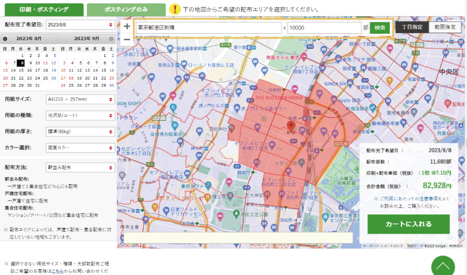Click the quantity field 10000
The height and width of the screenshot is (275, 467).
coord(325,27)
